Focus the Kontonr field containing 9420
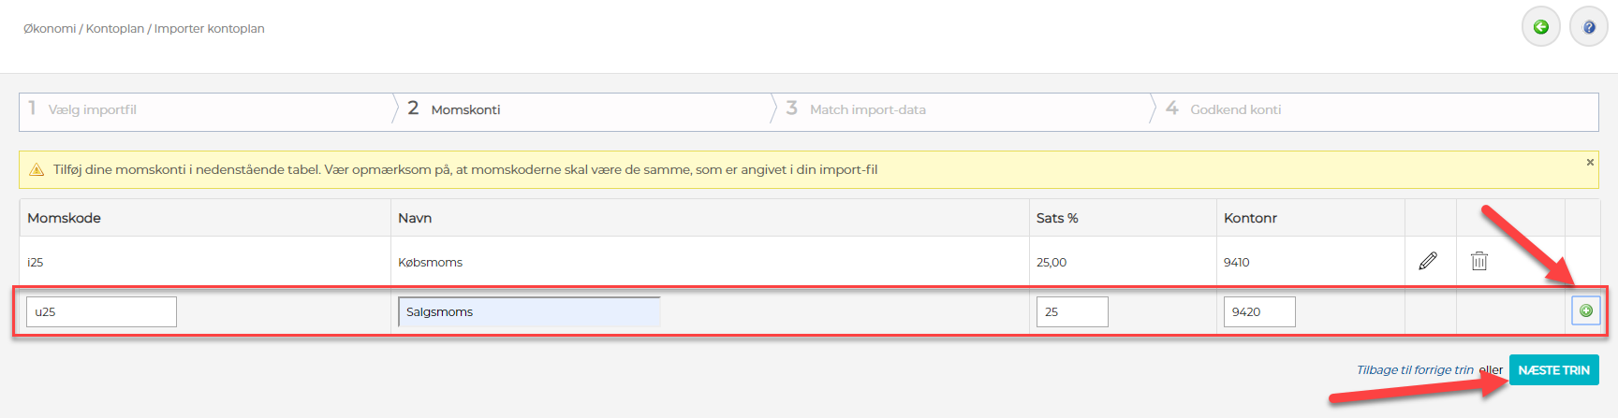This screenshot has width=1618, height=418. pyautogui.click(x=1259, y=311)
